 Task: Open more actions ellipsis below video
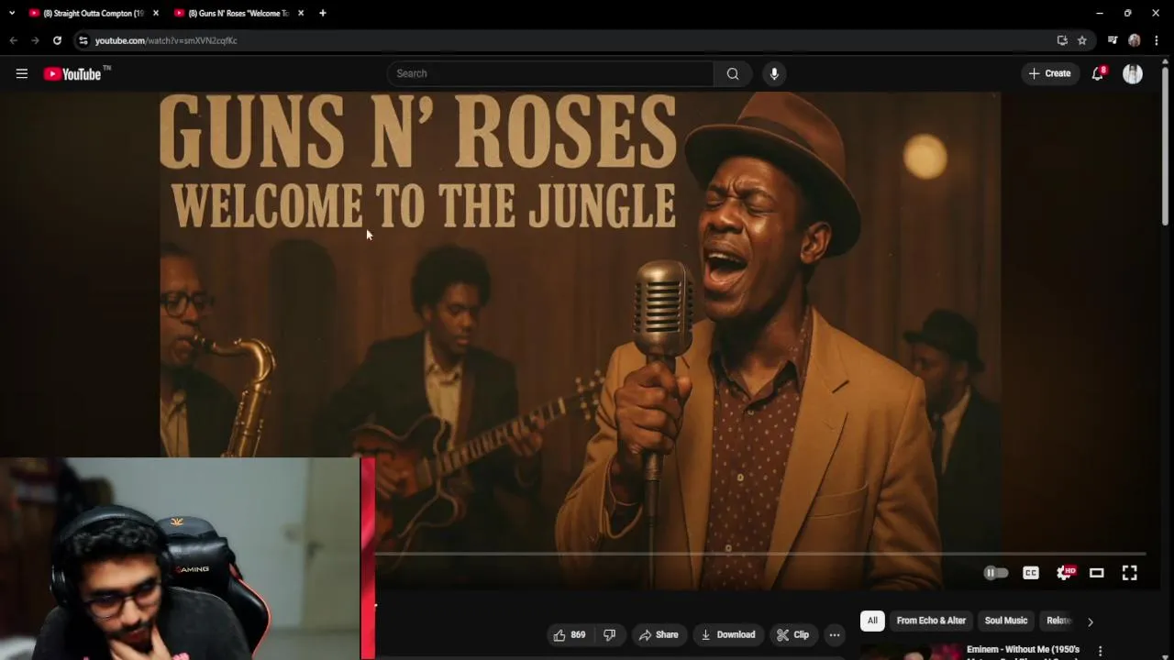pyautogui.click(x=834, y=634)
